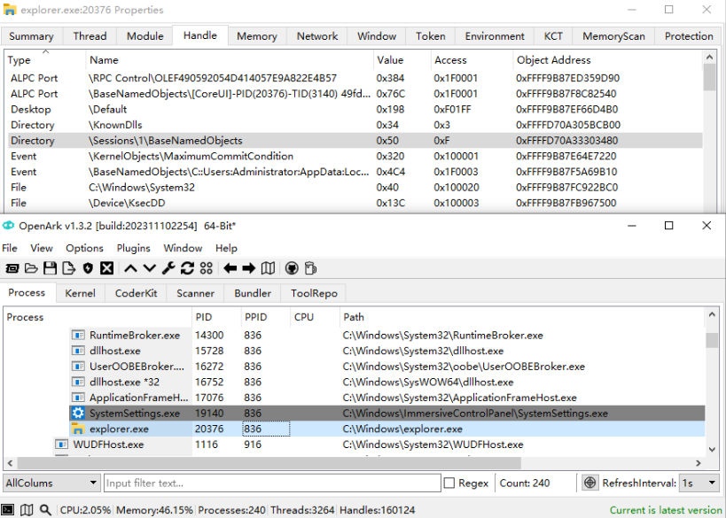Image resolution: width=726 pixels, height=518 pixels.
Task: Click the left arrow toolbar icon
Action: (230, 268)
